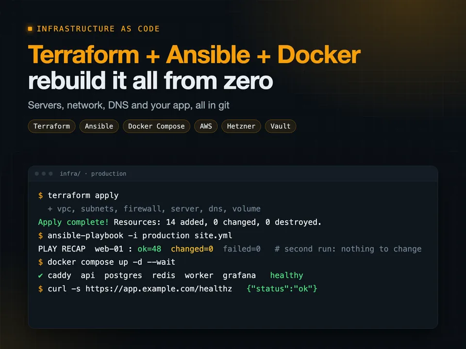Click the curl URL https://app.example.com/healthz
This screenshot has height=349, width=466.
[x=159, y=289]
